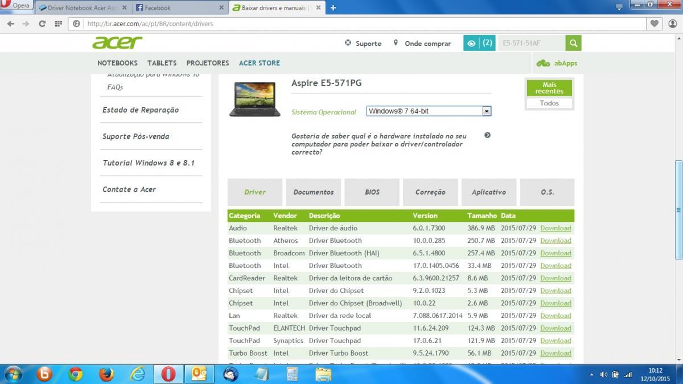Open the NOTEBOOKS menu

[x=117, y=63]
